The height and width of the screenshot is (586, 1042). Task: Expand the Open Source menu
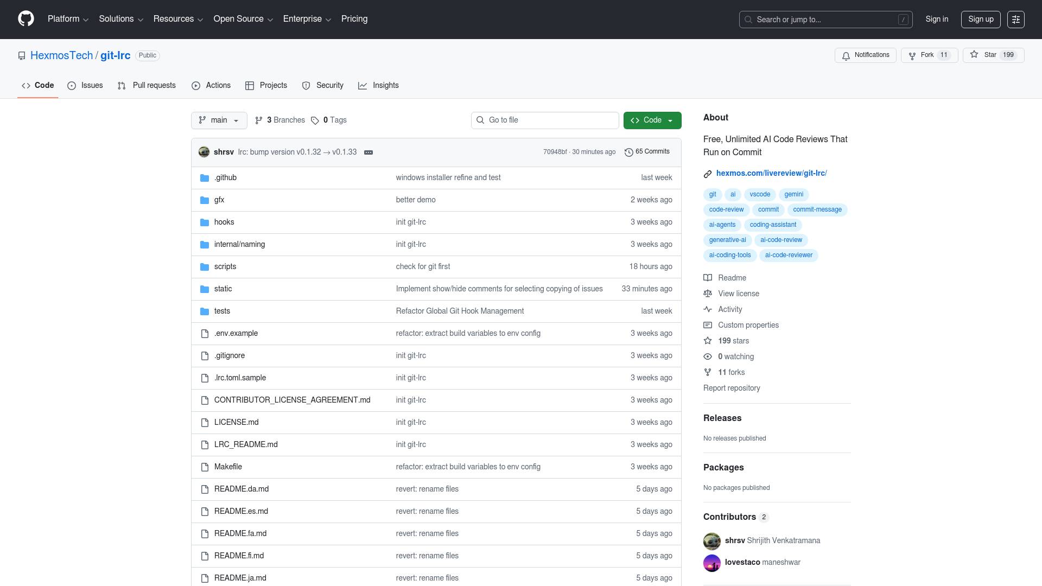243,19
